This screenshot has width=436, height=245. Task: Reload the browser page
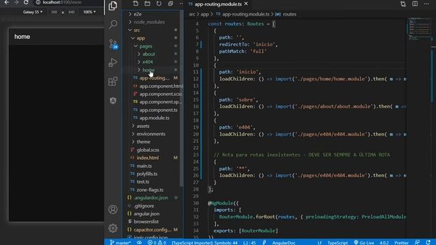[x=26, y=2]
